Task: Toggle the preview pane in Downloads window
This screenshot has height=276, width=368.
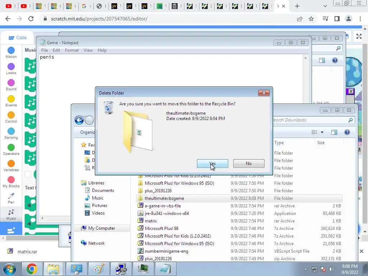Action: click(334, 132)
